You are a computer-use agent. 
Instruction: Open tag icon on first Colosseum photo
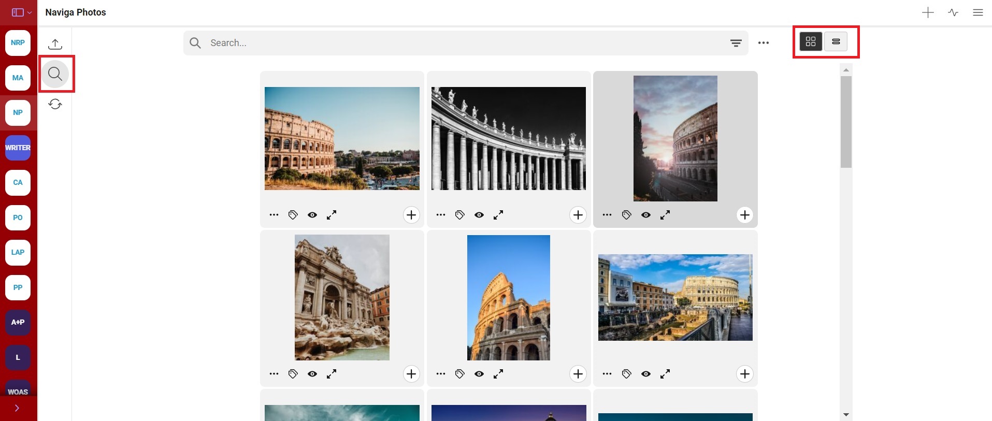[x=293, y=215]
